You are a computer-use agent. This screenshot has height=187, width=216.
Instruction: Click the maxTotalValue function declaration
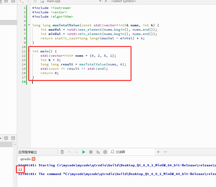[x=96, y=25]
